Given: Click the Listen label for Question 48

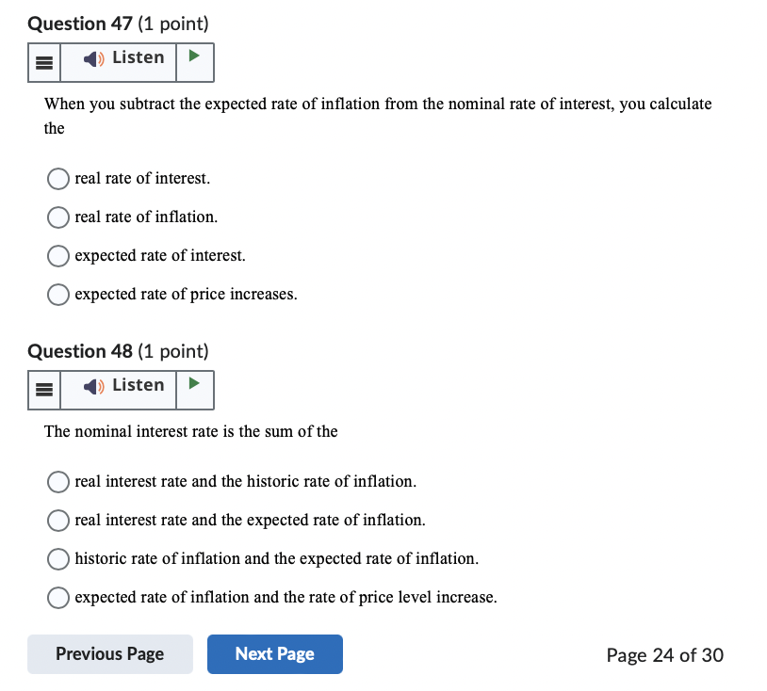Looking at the screenshot, I should [x=138, y=385].
